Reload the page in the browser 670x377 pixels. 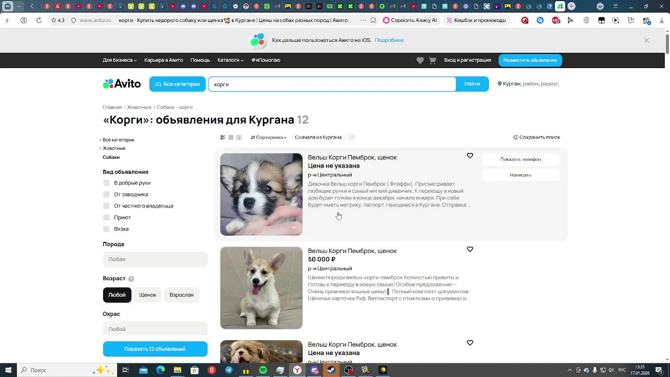[39, 20]
